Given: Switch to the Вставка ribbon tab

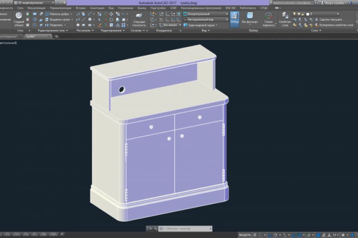Looking at the screenshot, I should point(81,8).
